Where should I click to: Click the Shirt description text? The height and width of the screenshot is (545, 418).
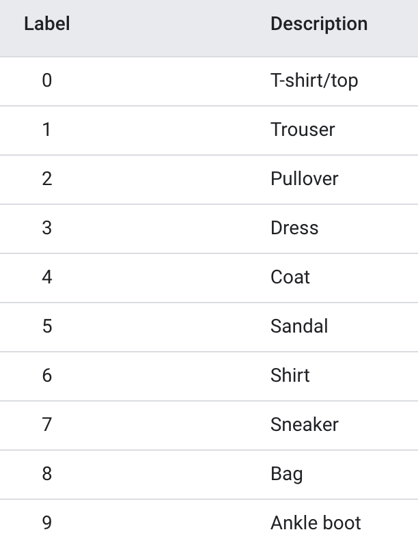click(x=290, y=376)
